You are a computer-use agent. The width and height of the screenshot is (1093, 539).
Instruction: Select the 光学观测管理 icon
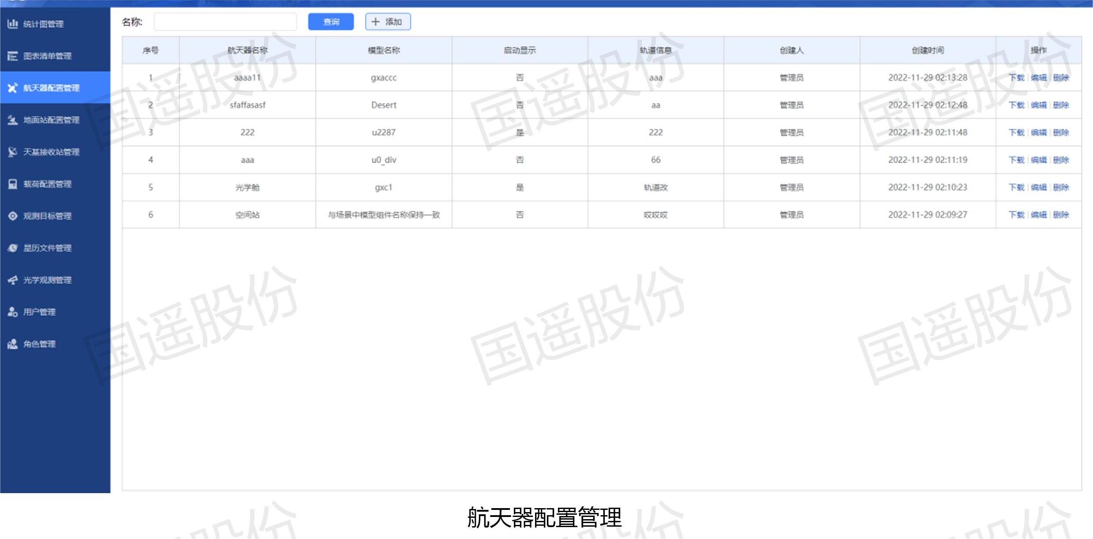coord(12,280)
